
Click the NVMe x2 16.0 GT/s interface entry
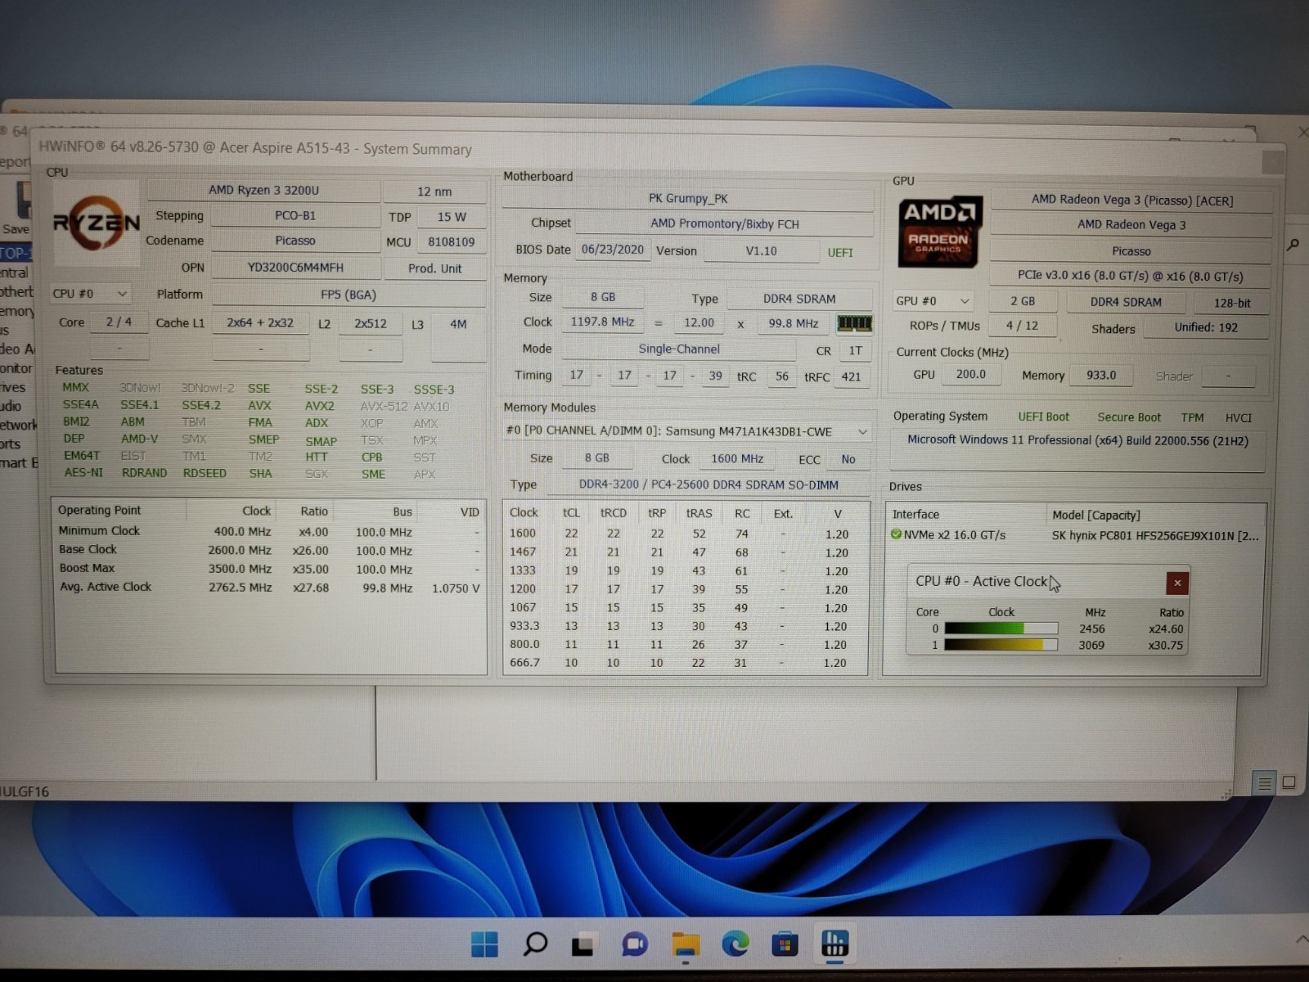[954, 535]
